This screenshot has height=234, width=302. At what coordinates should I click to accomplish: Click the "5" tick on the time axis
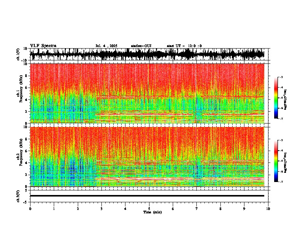pos(149,209)
